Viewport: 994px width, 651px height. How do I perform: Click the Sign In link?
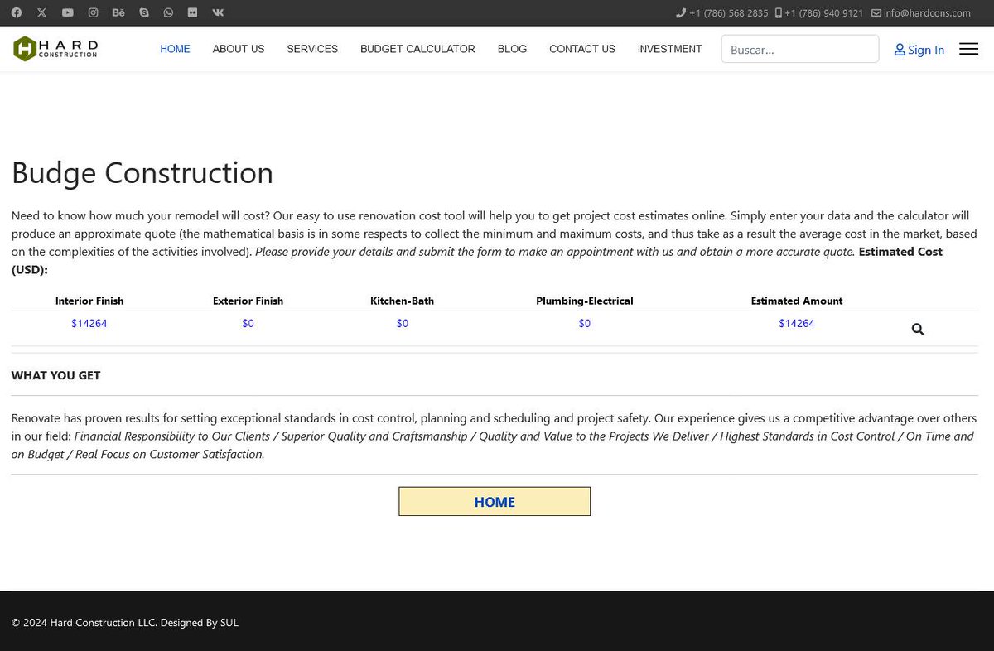point(919,50)
